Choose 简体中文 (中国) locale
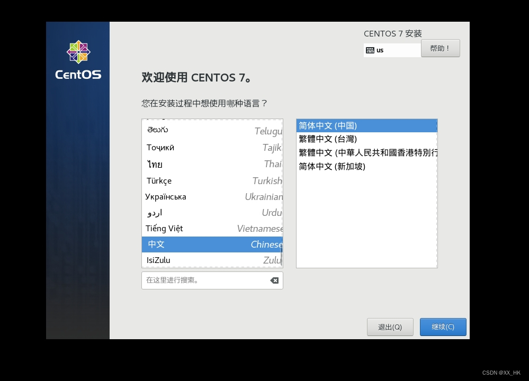Viewport: 529px width, 381px height. click(x=367, y=126)
